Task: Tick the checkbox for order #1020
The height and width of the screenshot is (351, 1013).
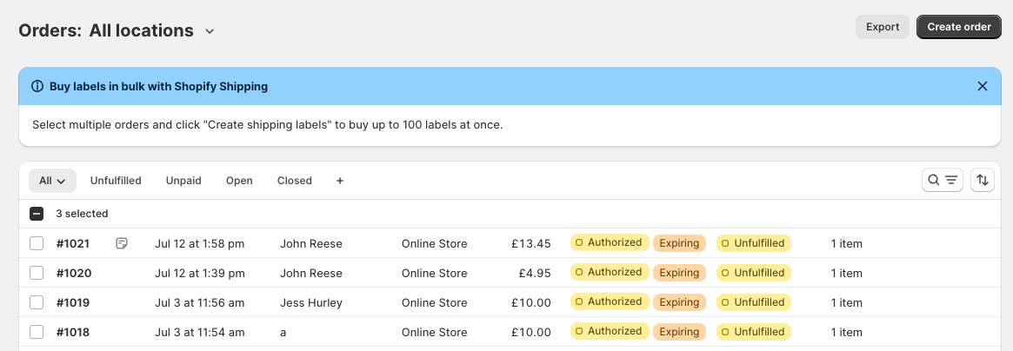Action: (x=37, y=273)
